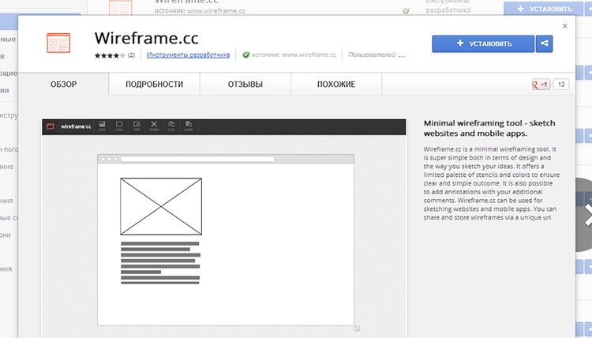Click the +1 count bubble showing 12
The width and height of the screenshot is (592, 338).
click(x=560, y=84)
